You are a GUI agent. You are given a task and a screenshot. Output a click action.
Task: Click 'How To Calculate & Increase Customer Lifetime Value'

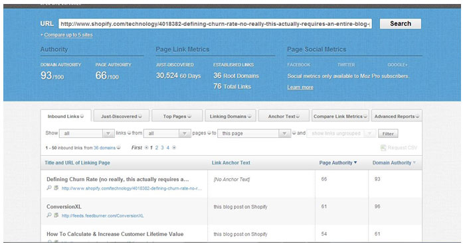tap(115, 234)
